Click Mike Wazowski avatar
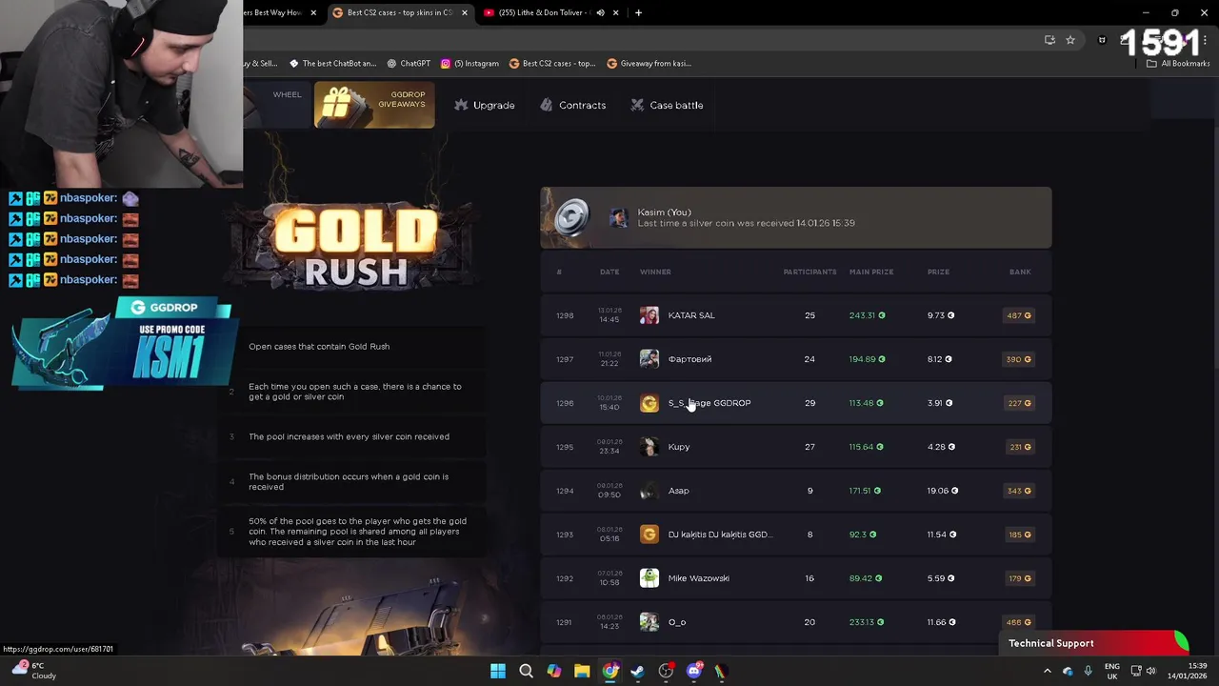 point(649,578)
